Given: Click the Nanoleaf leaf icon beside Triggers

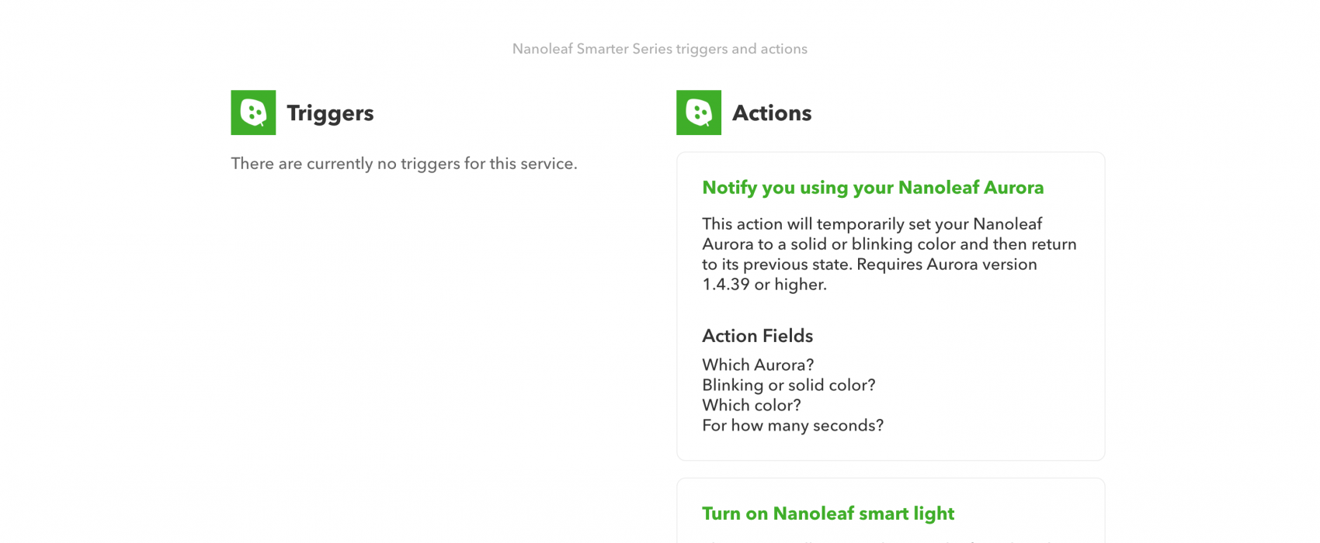Looking at the screenshot, I should [253, 112].
